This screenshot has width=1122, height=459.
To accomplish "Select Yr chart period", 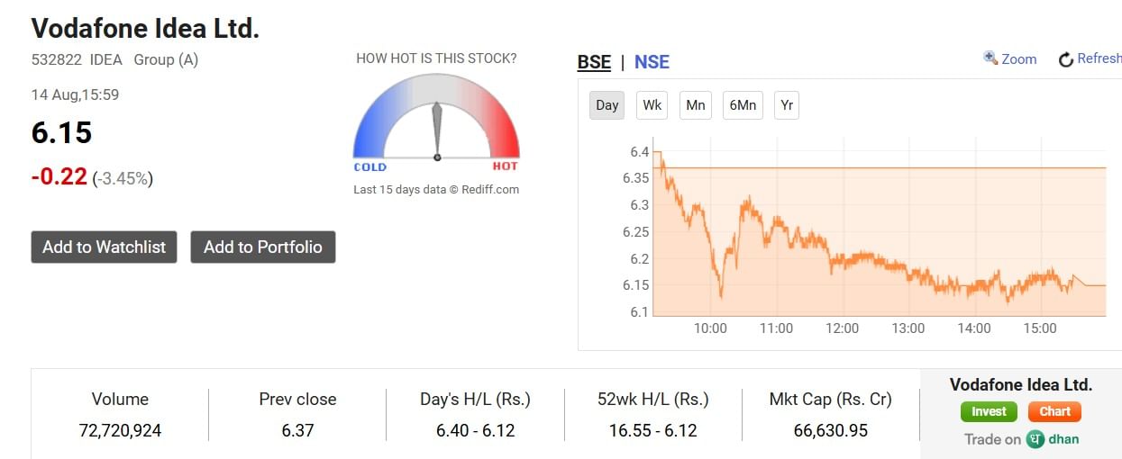I will pyautogui.click(x=787, y=105).
